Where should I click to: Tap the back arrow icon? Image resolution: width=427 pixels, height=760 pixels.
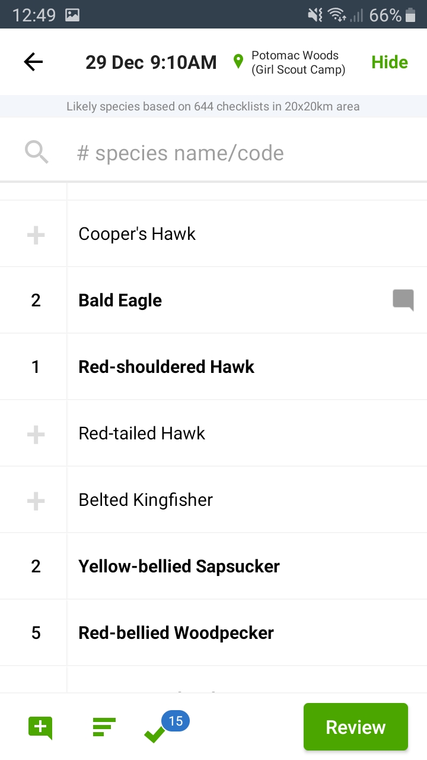(x=34, y=62)
